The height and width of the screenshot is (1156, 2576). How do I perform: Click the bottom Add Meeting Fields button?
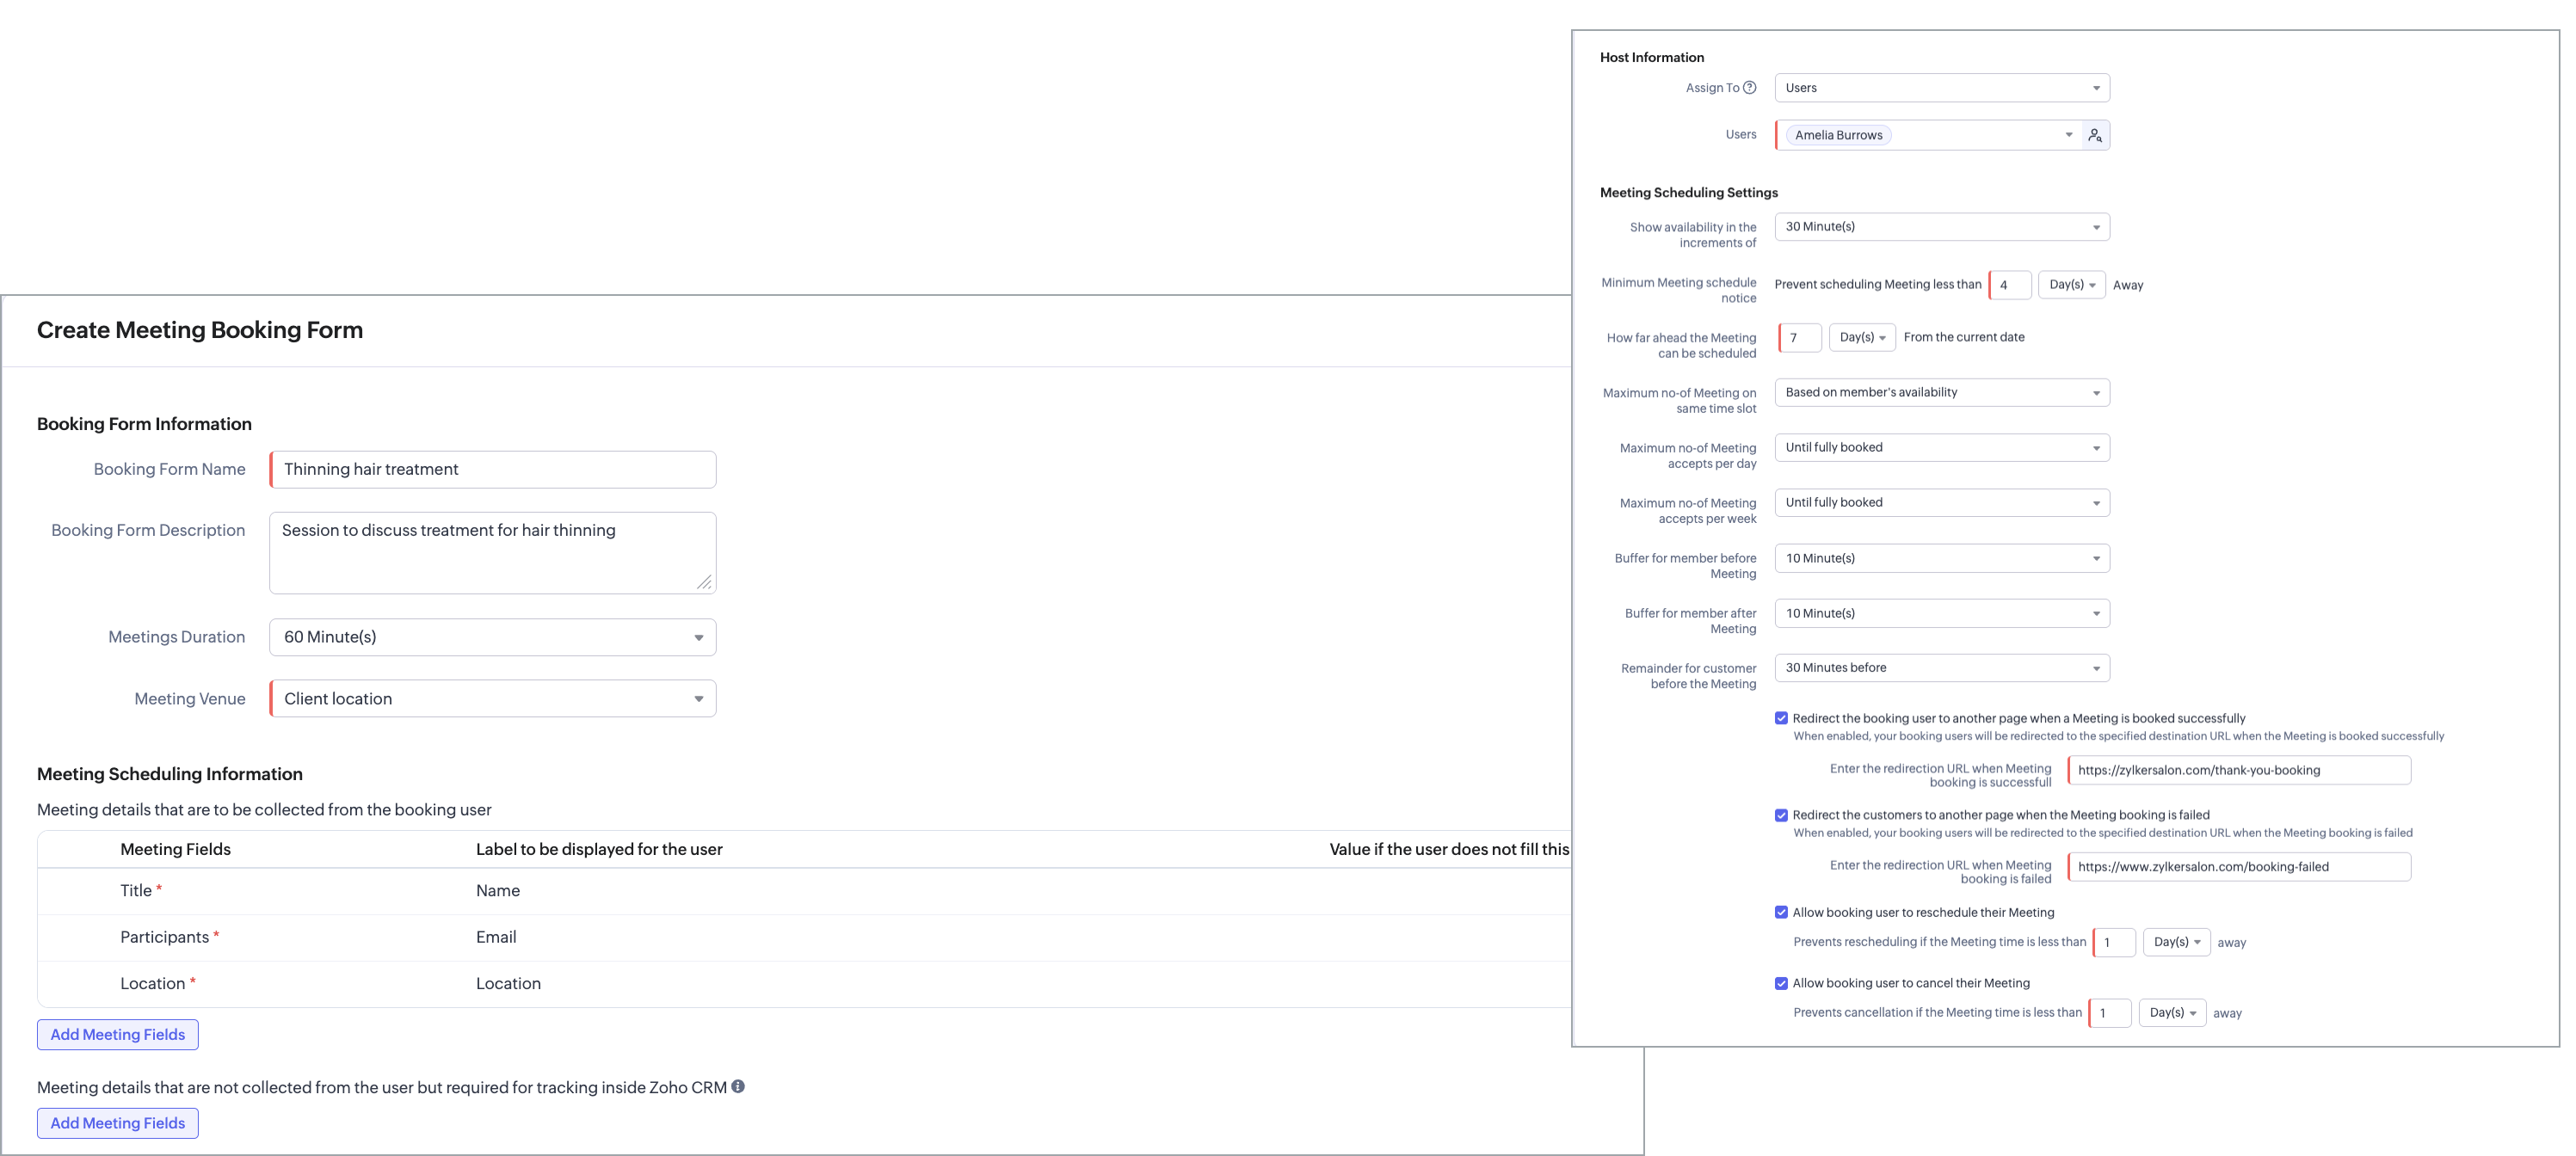pos(118,1123)
